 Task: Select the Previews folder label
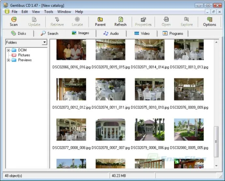[25, 60]
